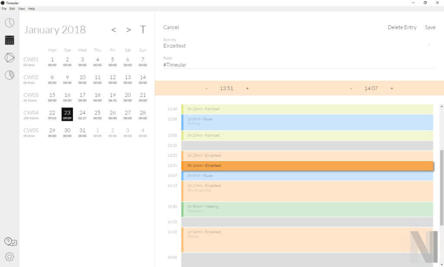Select the green Meeting entry at 15:30
The image size is (444, 267).
tap(307, 209)
